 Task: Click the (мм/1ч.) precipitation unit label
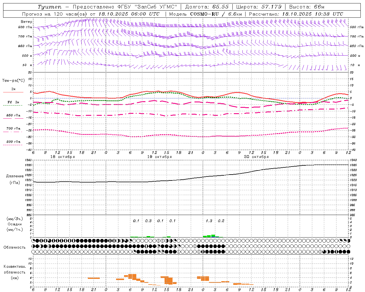click(15, 230)
